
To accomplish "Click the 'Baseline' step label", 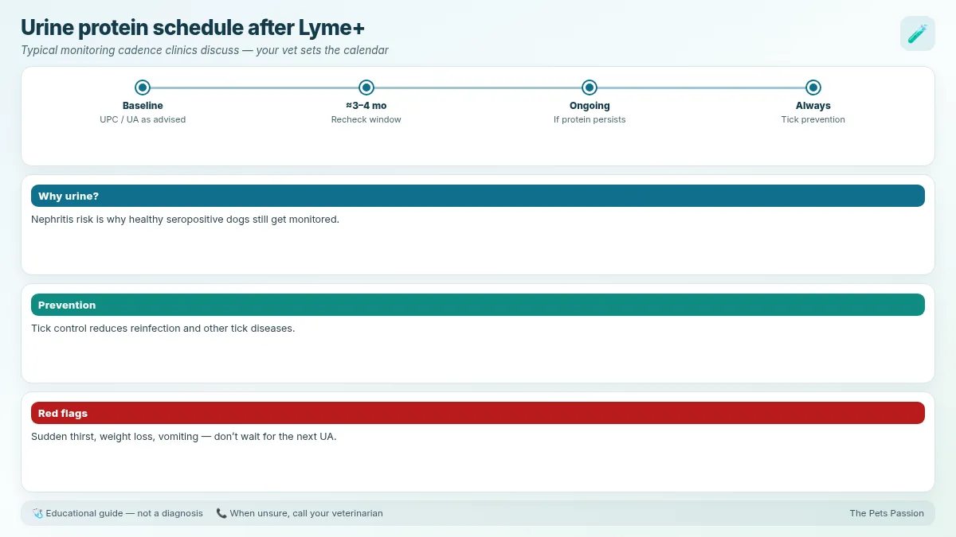I will click(x=143, y=106).
